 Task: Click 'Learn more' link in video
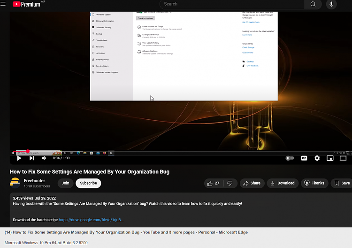coord(247,35)
